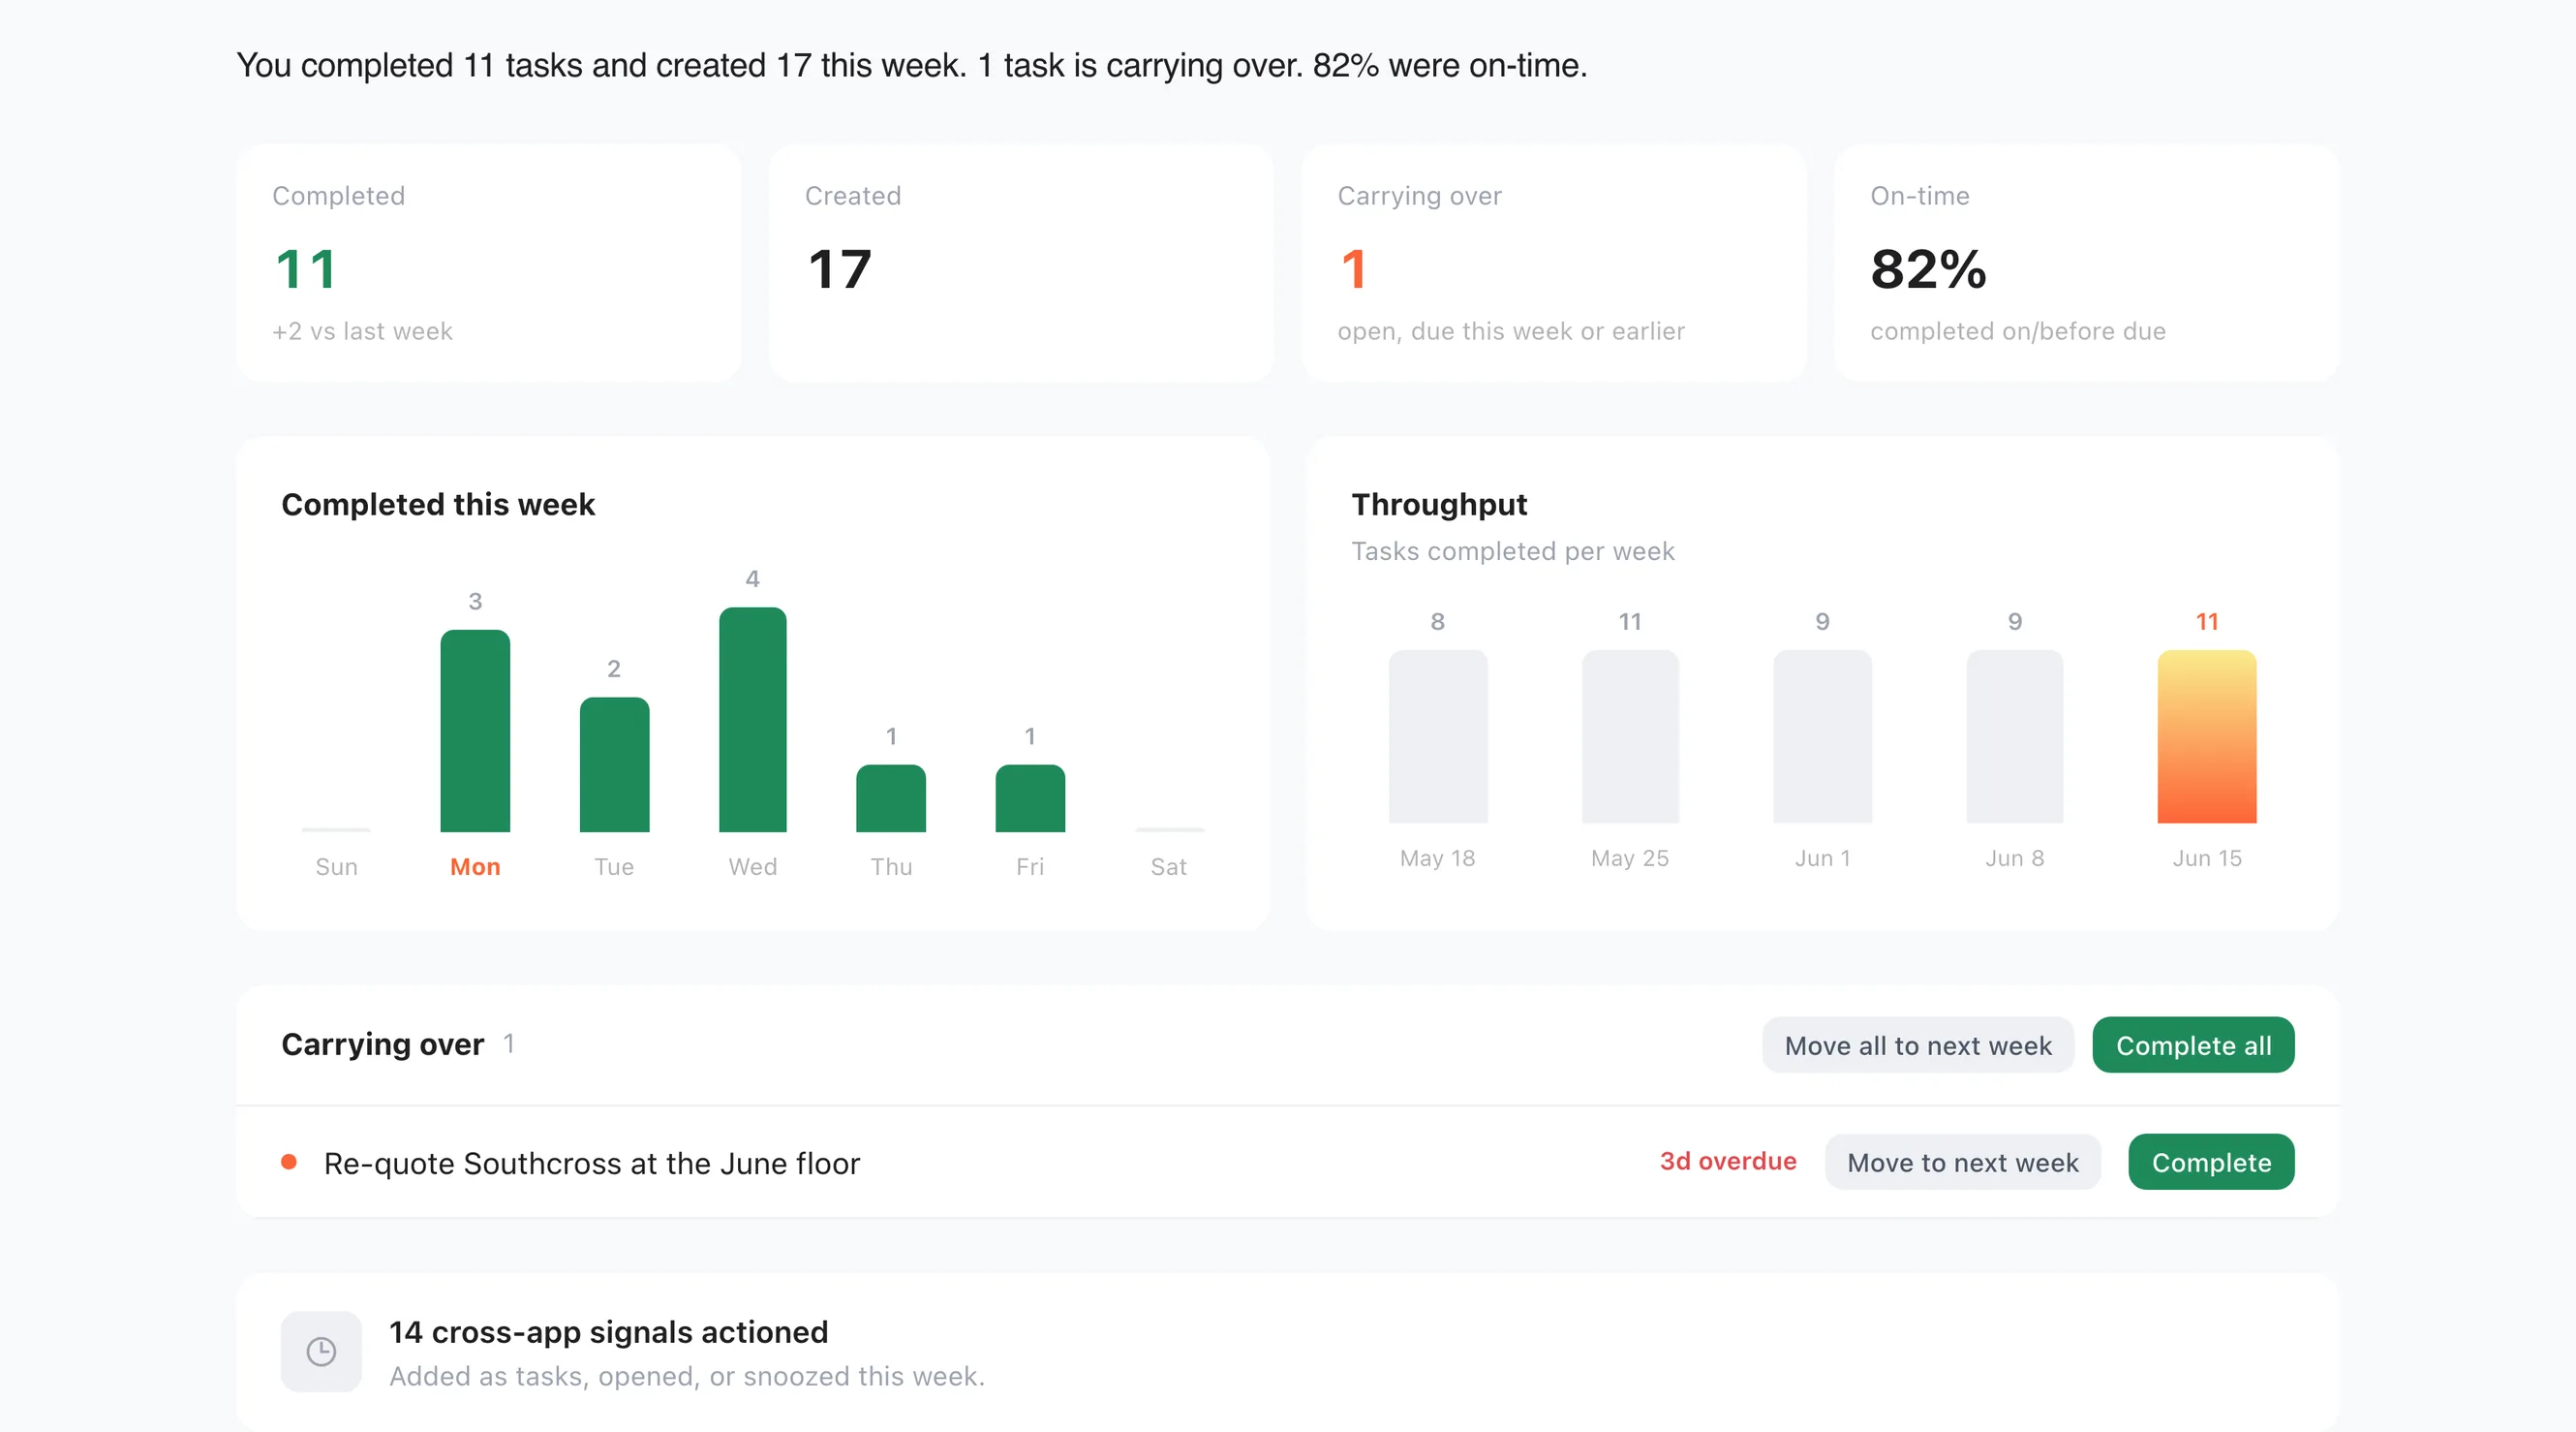Click the '3d overdue' label

tap(1728, 1161)
